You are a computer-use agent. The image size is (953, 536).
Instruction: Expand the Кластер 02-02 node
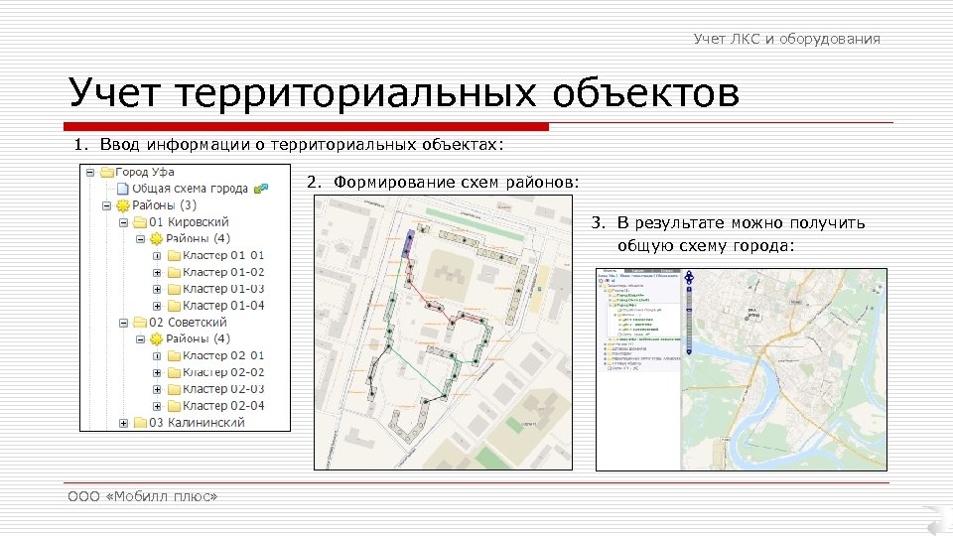click(x=157, y=373)
